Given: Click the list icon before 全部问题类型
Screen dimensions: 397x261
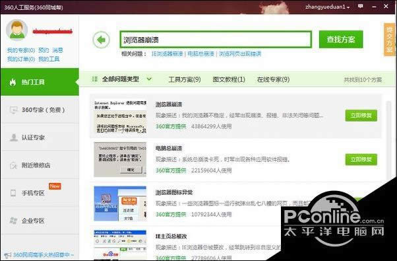Looking at the screenshot, I should point(95,79).
